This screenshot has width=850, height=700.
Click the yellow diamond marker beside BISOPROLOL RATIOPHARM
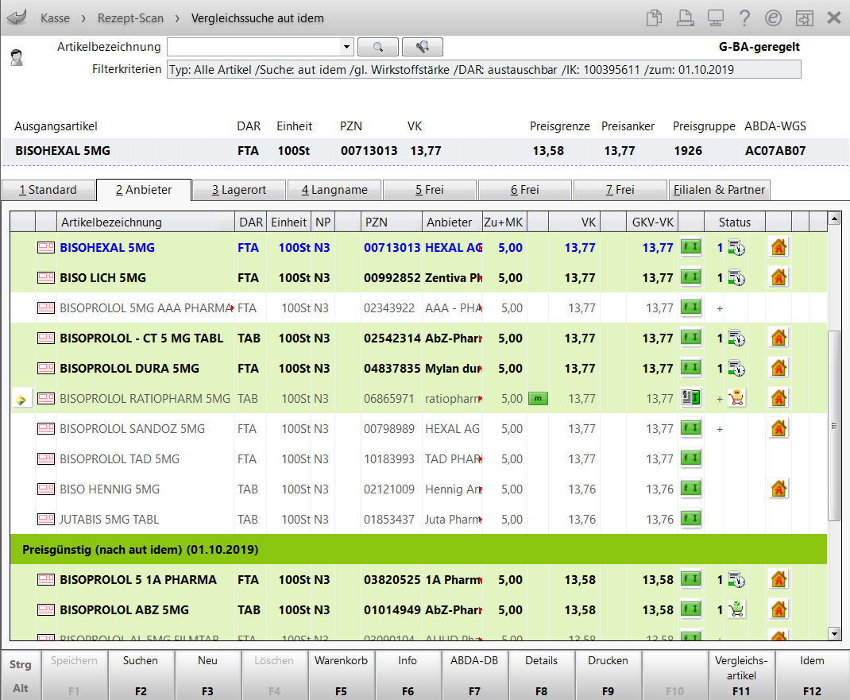(x=20, y=400)
